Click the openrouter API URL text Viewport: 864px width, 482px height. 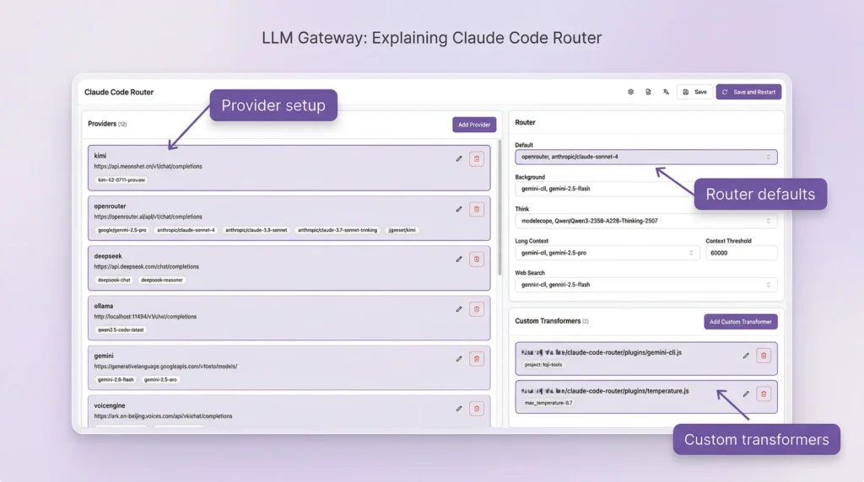coord(148,217)
